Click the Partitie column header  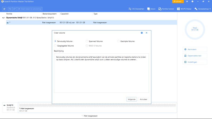coord(9,14)
